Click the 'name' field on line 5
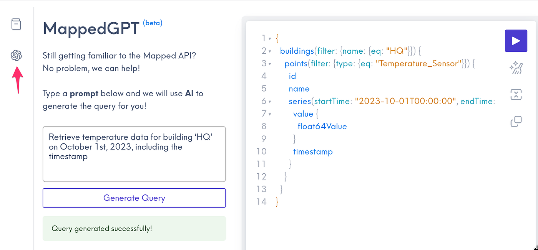The image size is (538, 250). (x=299, y=89)
